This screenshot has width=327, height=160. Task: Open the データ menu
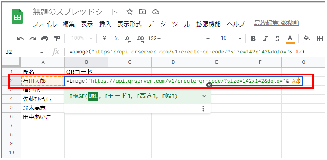[x=157, y=24]
